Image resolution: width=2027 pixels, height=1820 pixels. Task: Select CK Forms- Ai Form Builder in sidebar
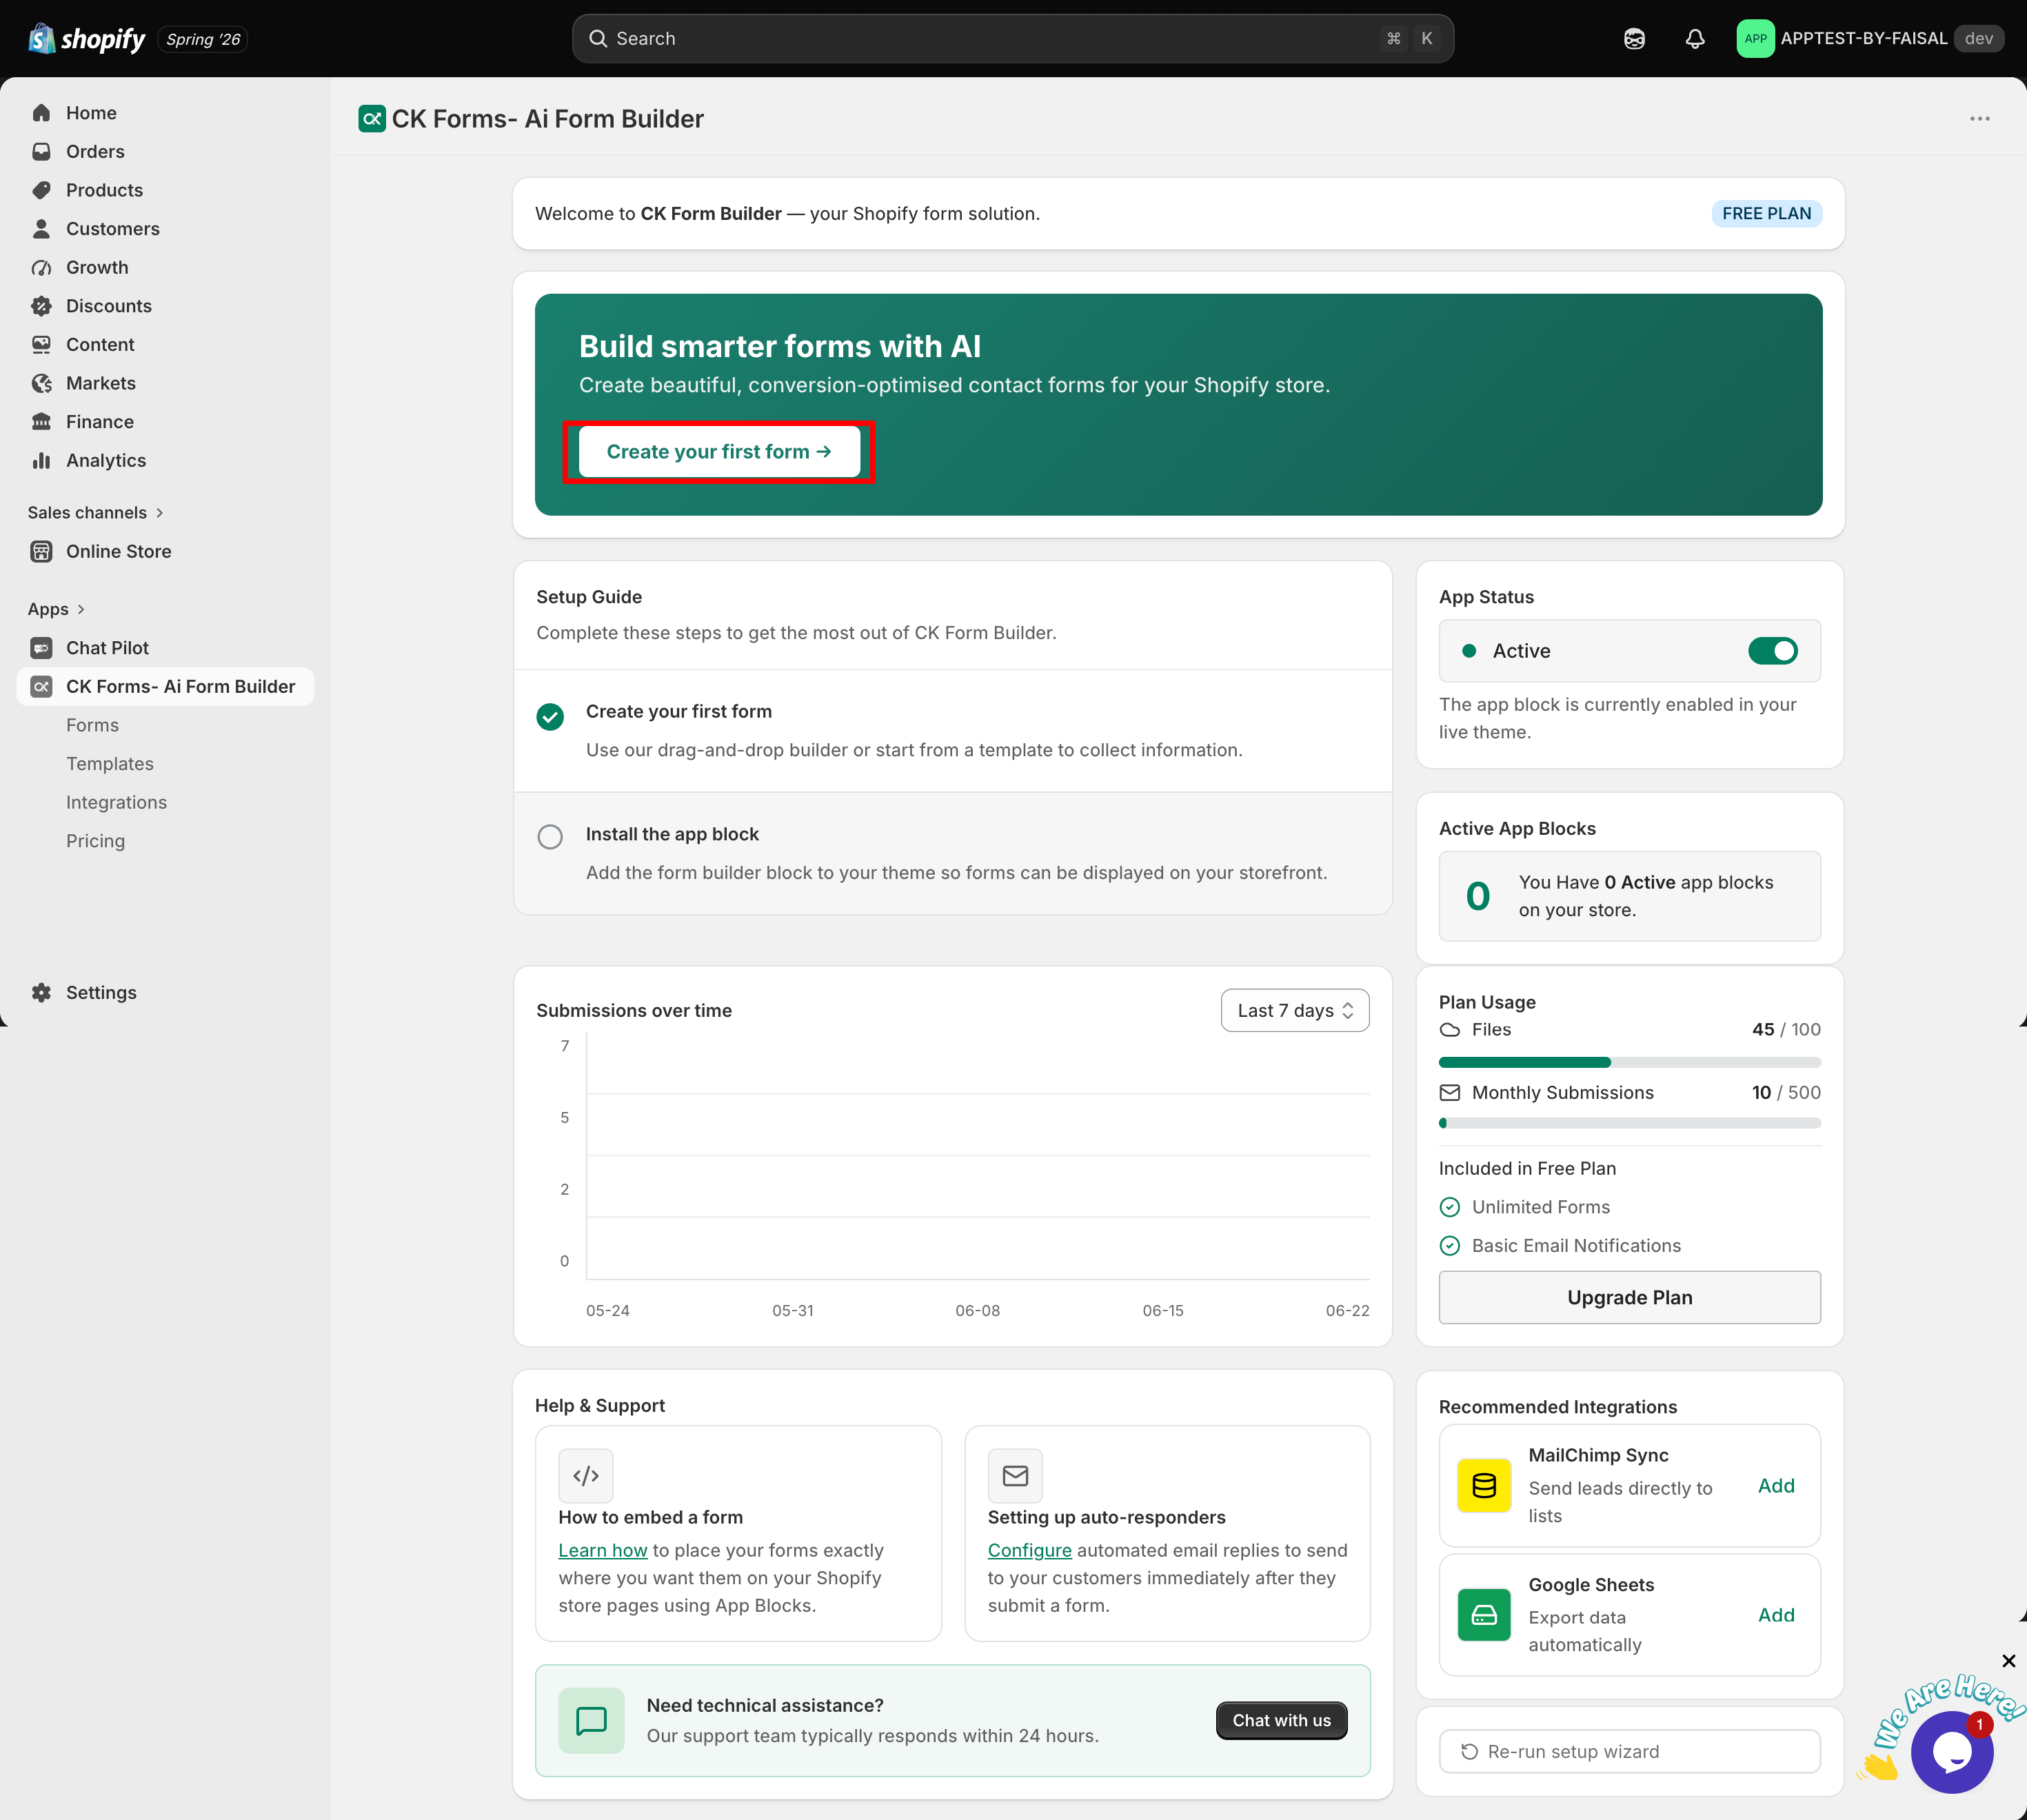(165, 687)
